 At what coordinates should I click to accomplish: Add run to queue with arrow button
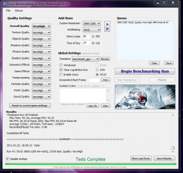(x=107, y=26)
